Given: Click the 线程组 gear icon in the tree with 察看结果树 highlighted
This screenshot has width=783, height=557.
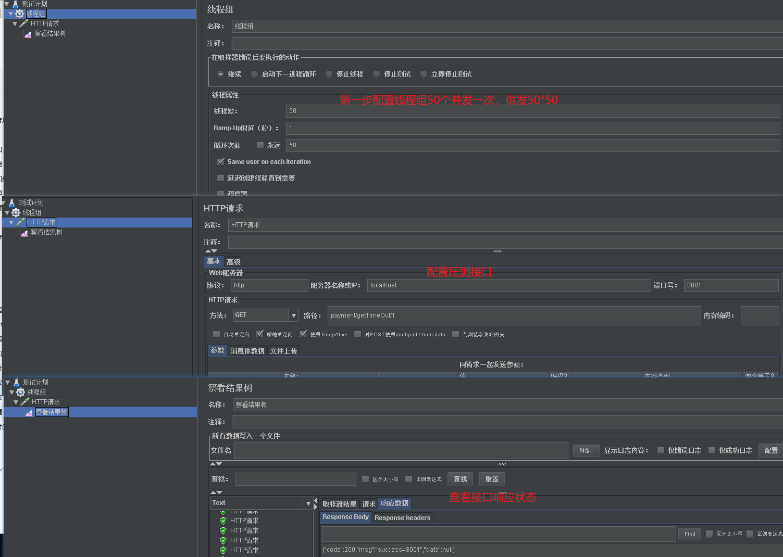Looking at the screenshot, I should coord(21,392).
